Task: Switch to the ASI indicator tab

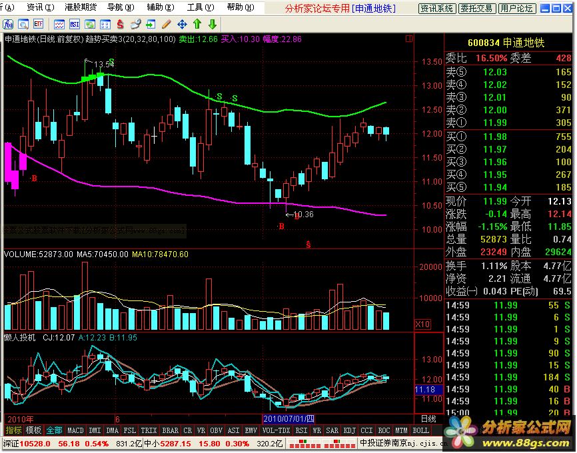Action: pyautogui.click(x=234, y=430)
